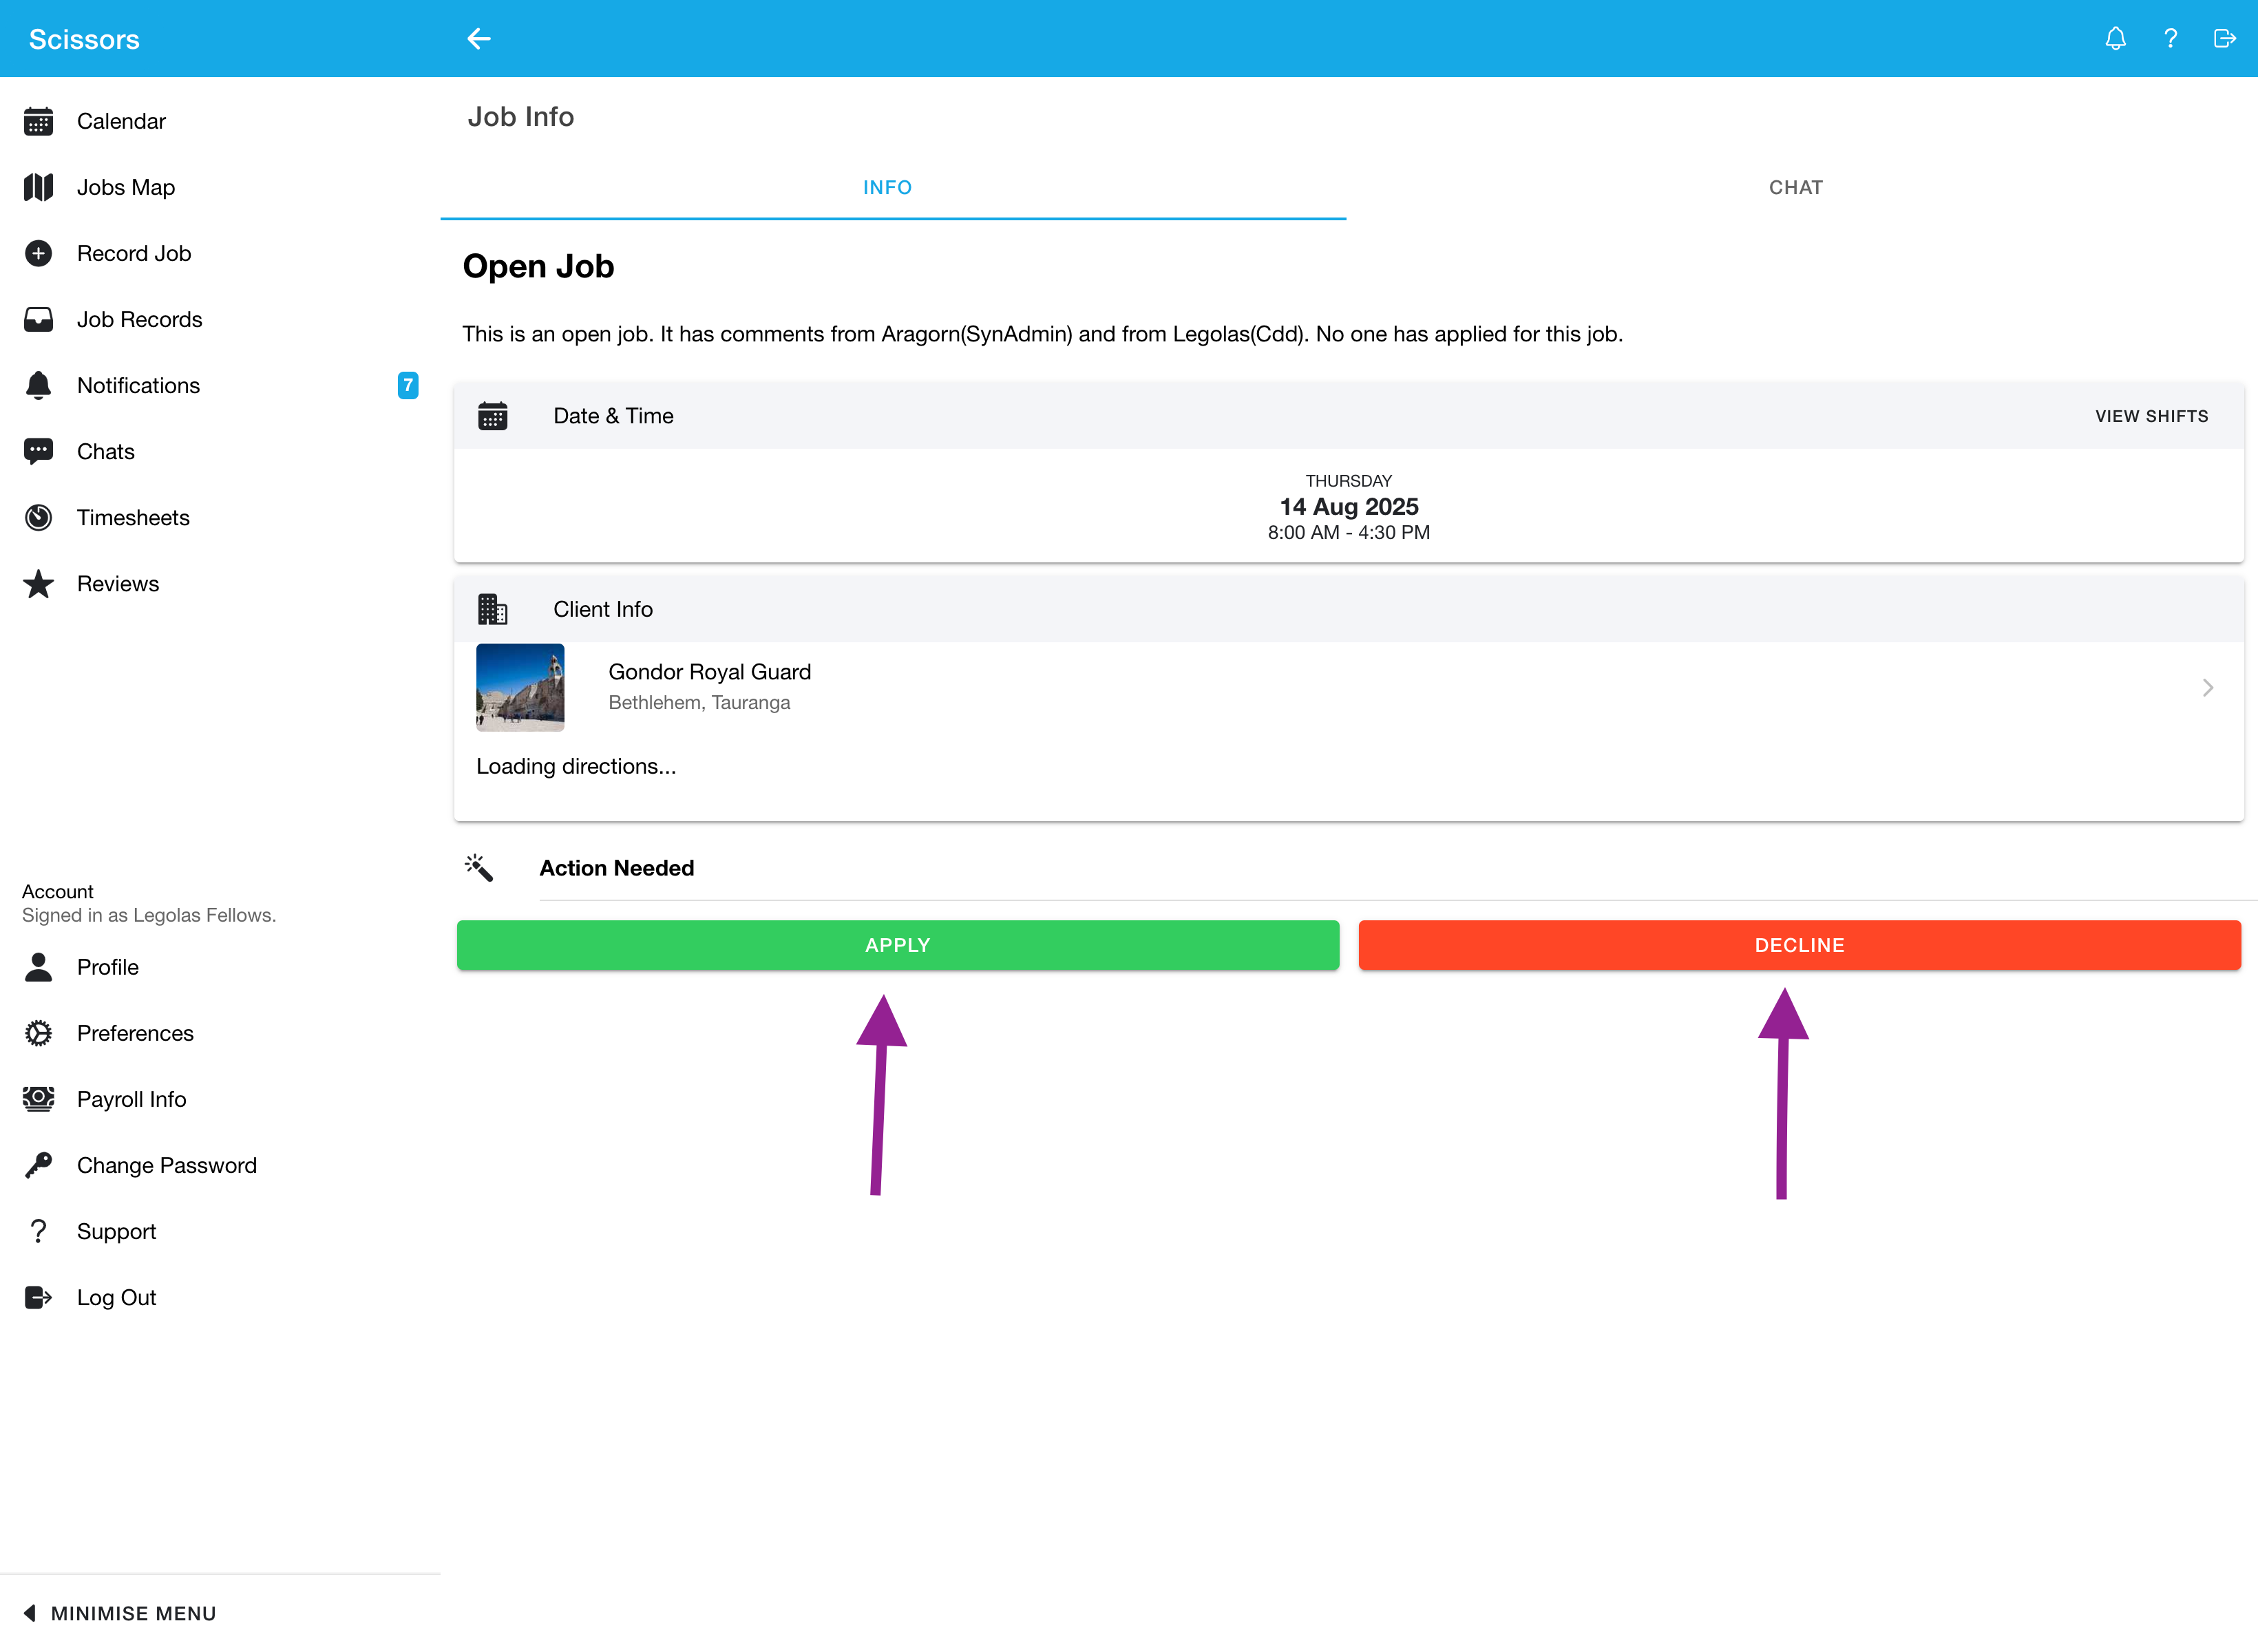Click the help question mark icon
The width and height of the screenshot is (2258, 1652).
pos(2170,39)
